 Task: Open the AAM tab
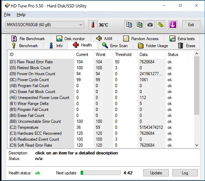click(x=104, y=39)
